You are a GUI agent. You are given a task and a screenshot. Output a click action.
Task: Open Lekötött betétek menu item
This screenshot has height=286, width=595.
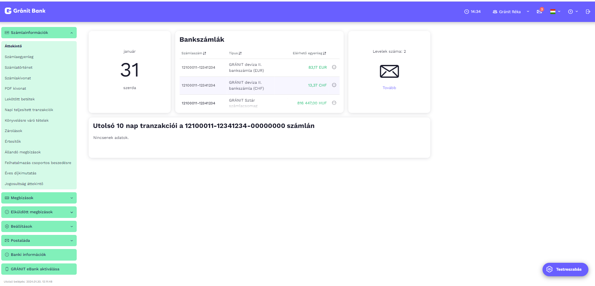click(20, 99)
